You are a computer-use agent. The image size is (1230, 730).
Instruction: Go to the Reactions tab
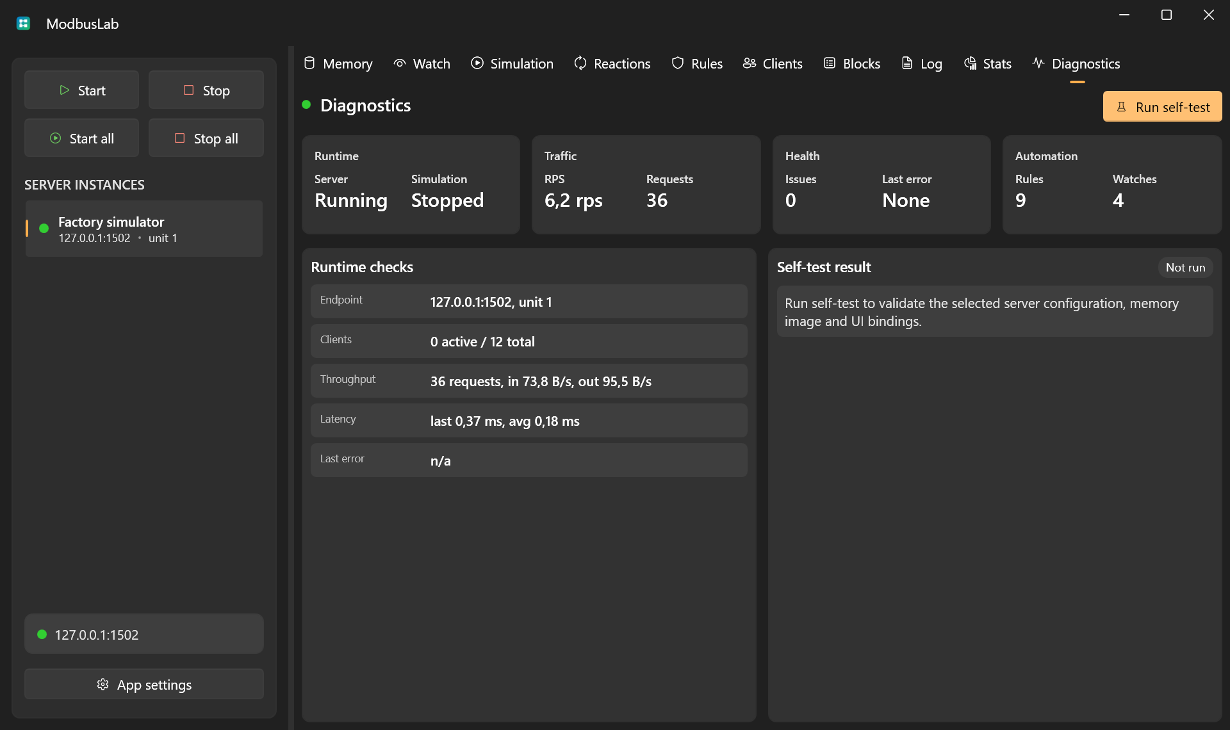612,63
